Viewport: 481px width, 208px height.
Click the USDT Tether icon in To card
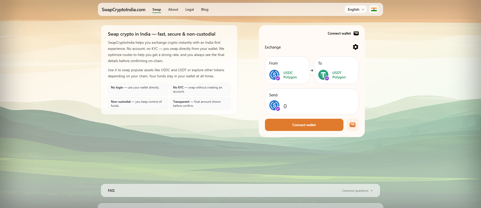pos(323,75)
